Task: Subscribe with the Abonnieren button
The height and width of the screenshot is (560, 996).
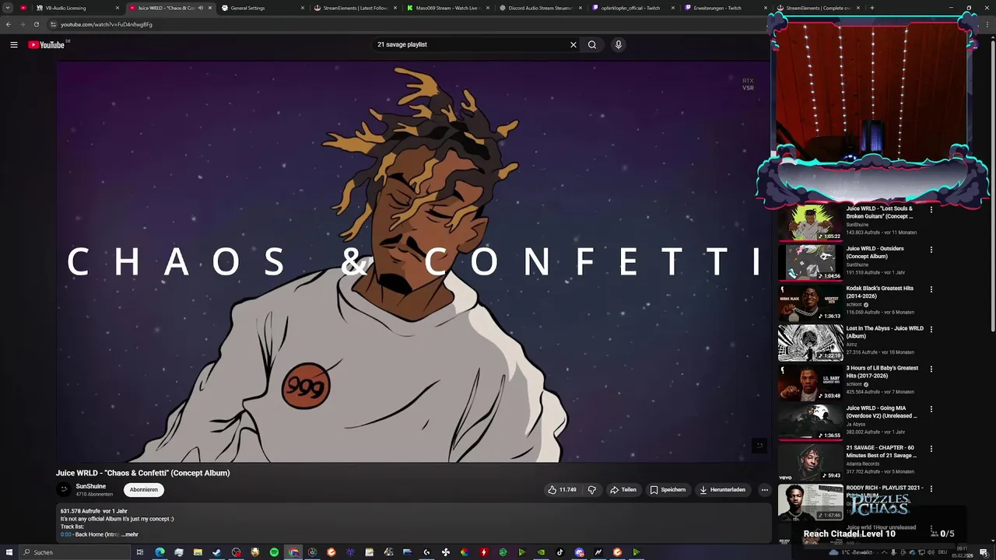Action: 144,490
